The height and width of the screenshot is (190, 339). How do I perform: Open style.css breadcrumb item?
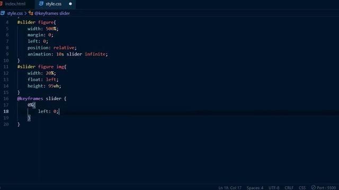(15, 13)
